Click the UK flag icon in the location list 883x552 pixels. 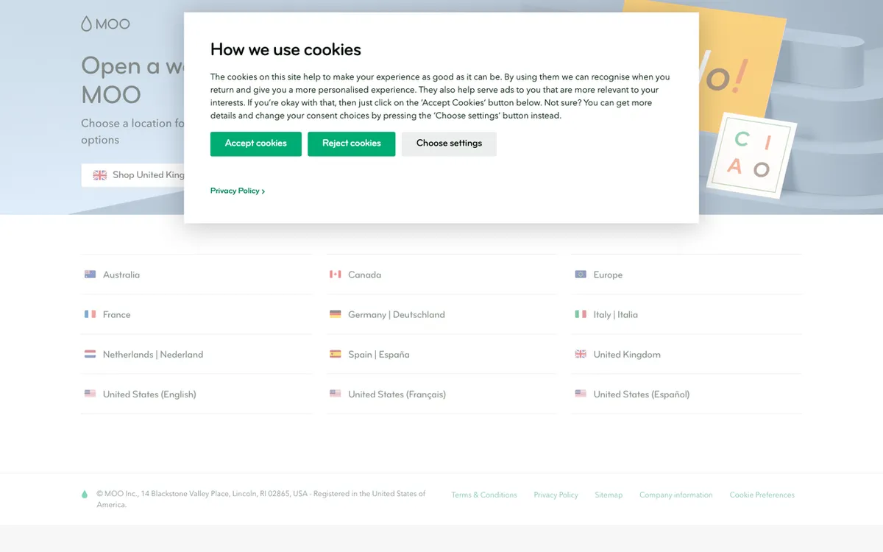(581, 354)
